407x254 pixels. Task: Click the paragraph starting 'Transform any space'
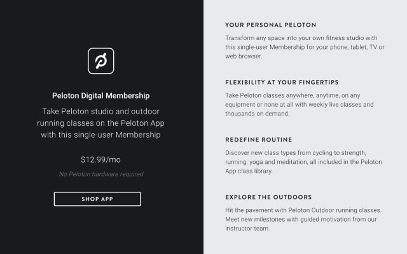click(x=305, y=47)
